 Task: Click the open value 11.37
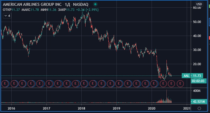(16, 10)
